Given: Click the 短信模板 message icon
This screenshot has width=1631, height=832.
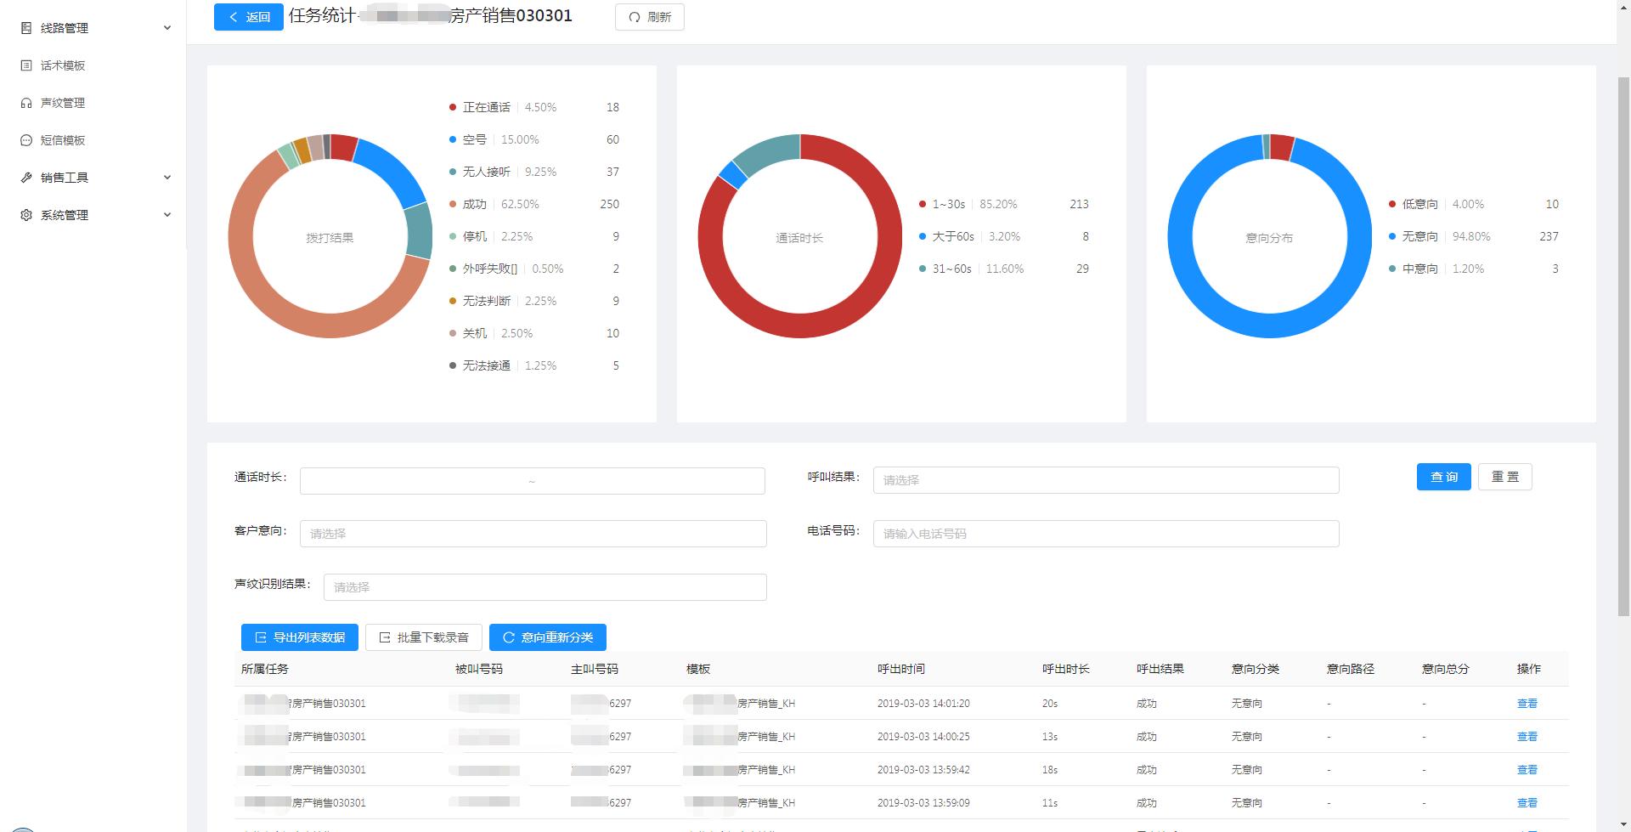Looking at the screenshot, I should (x=26, y=140).
